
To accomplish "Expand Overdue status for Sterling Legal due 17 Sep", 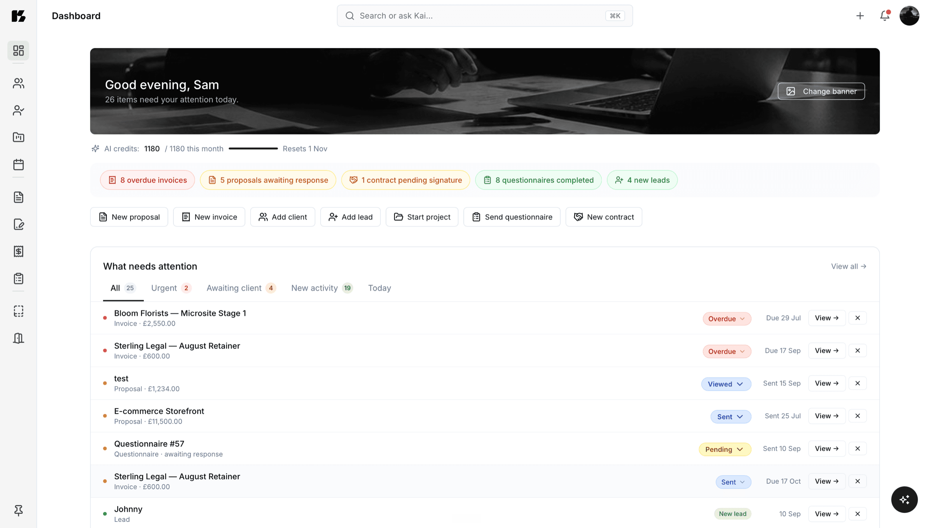I will pos(727,351).
